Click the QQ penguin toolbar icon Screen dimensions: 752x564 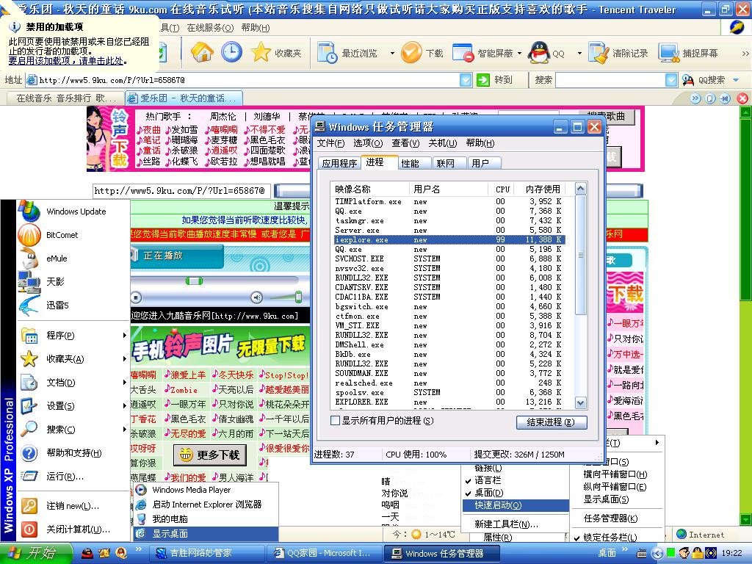click(x=539, y=53)
